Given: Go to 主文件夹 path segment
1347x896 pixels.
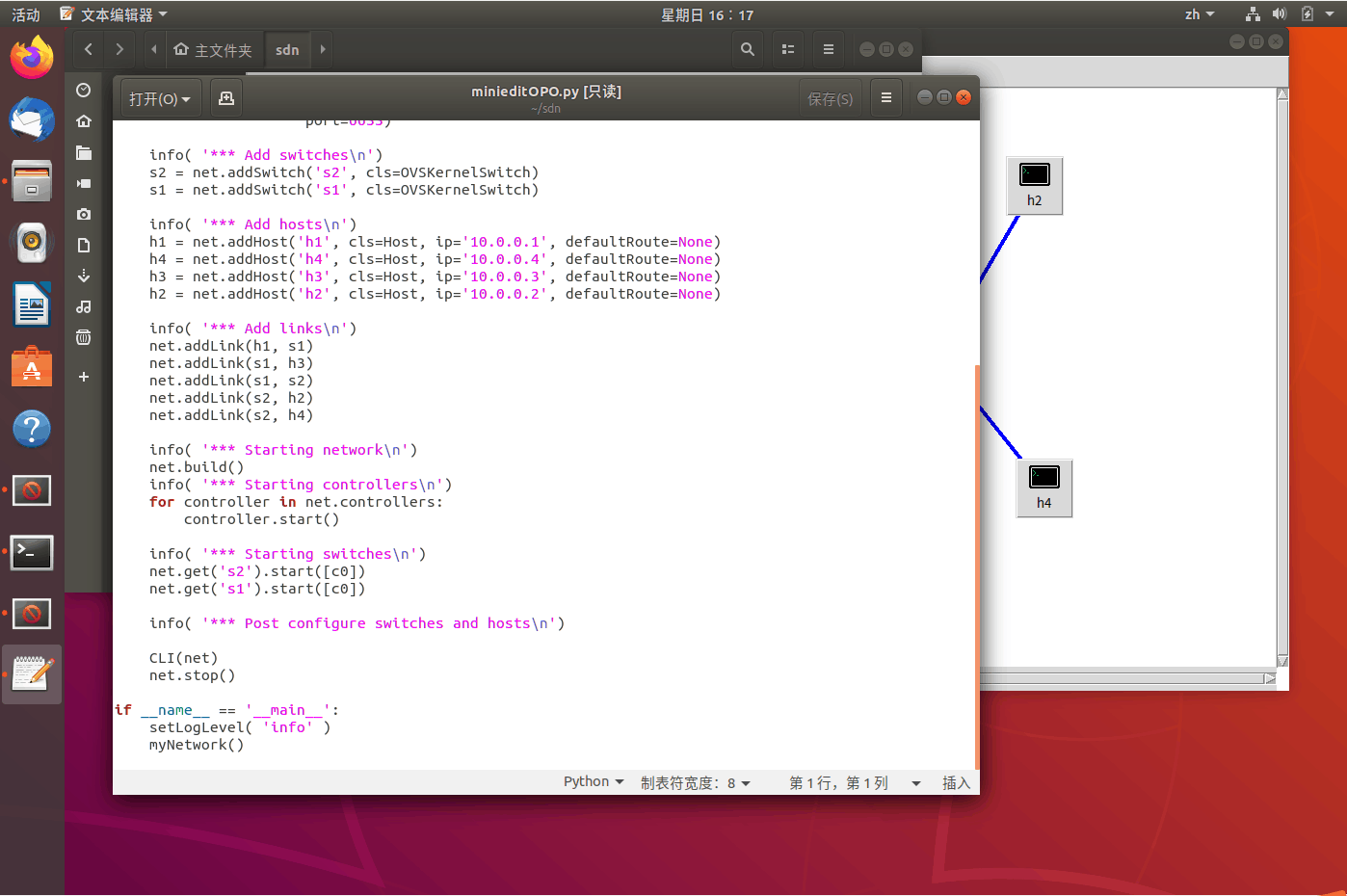Looking at the screenshot, I should click(213, 50).
